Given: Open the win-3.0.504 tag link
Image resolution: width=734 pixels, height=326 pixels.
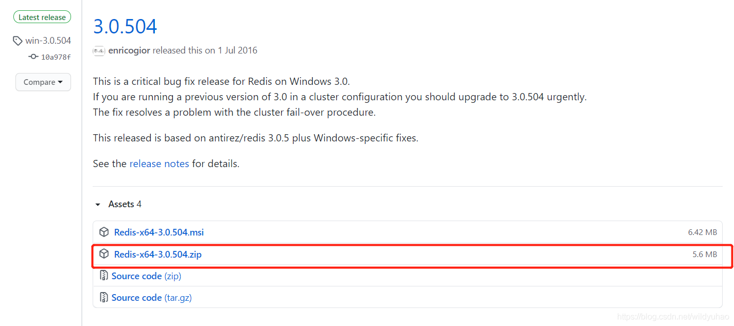Looking at the screenshot, I should pos(48,41).
